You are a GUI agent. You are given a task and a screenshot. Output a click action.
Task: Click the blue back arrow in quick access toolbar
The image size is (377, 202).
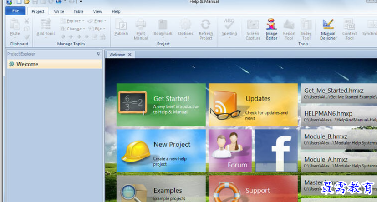point(58,2)
